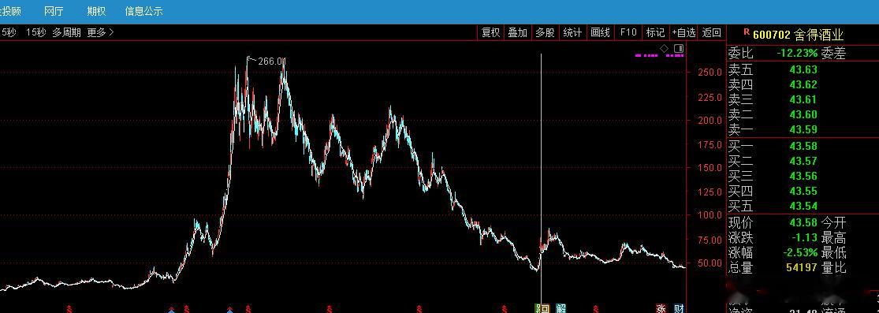Click buy-two price 43.57
This screenshot has height=313, width=879.
[x=803, y=161]
